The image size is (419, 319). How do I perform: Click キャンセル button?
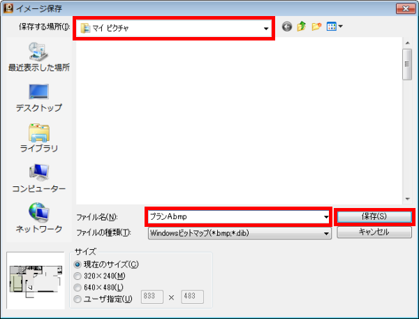pos(374,232)
